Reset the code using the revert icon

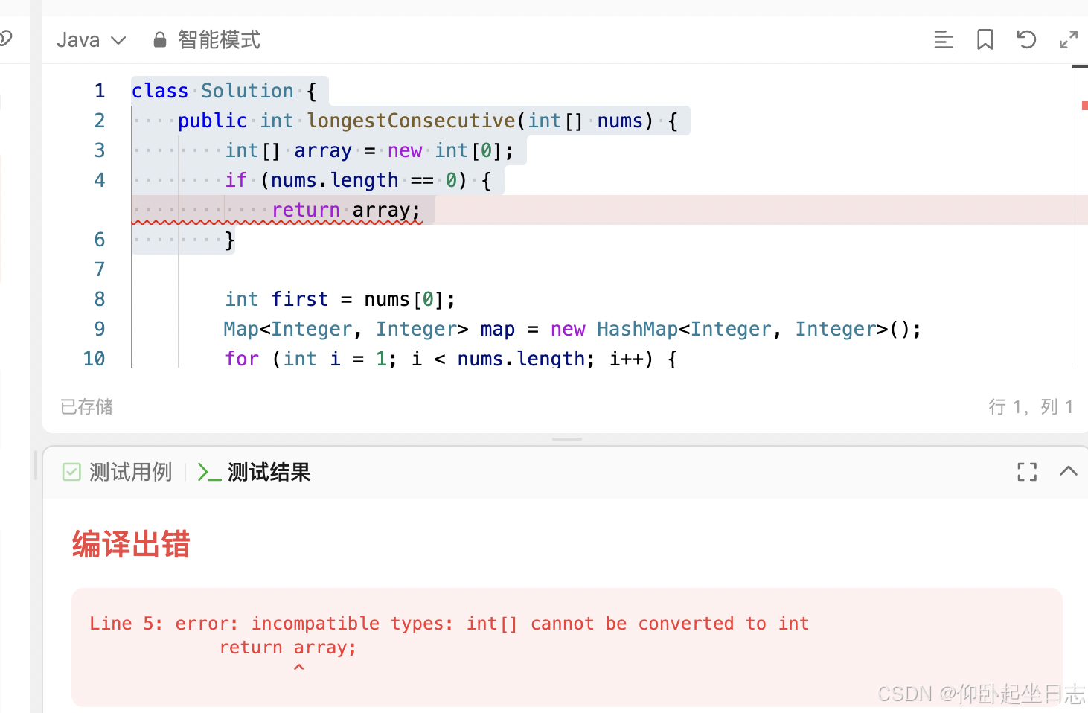pos(1025,39)
